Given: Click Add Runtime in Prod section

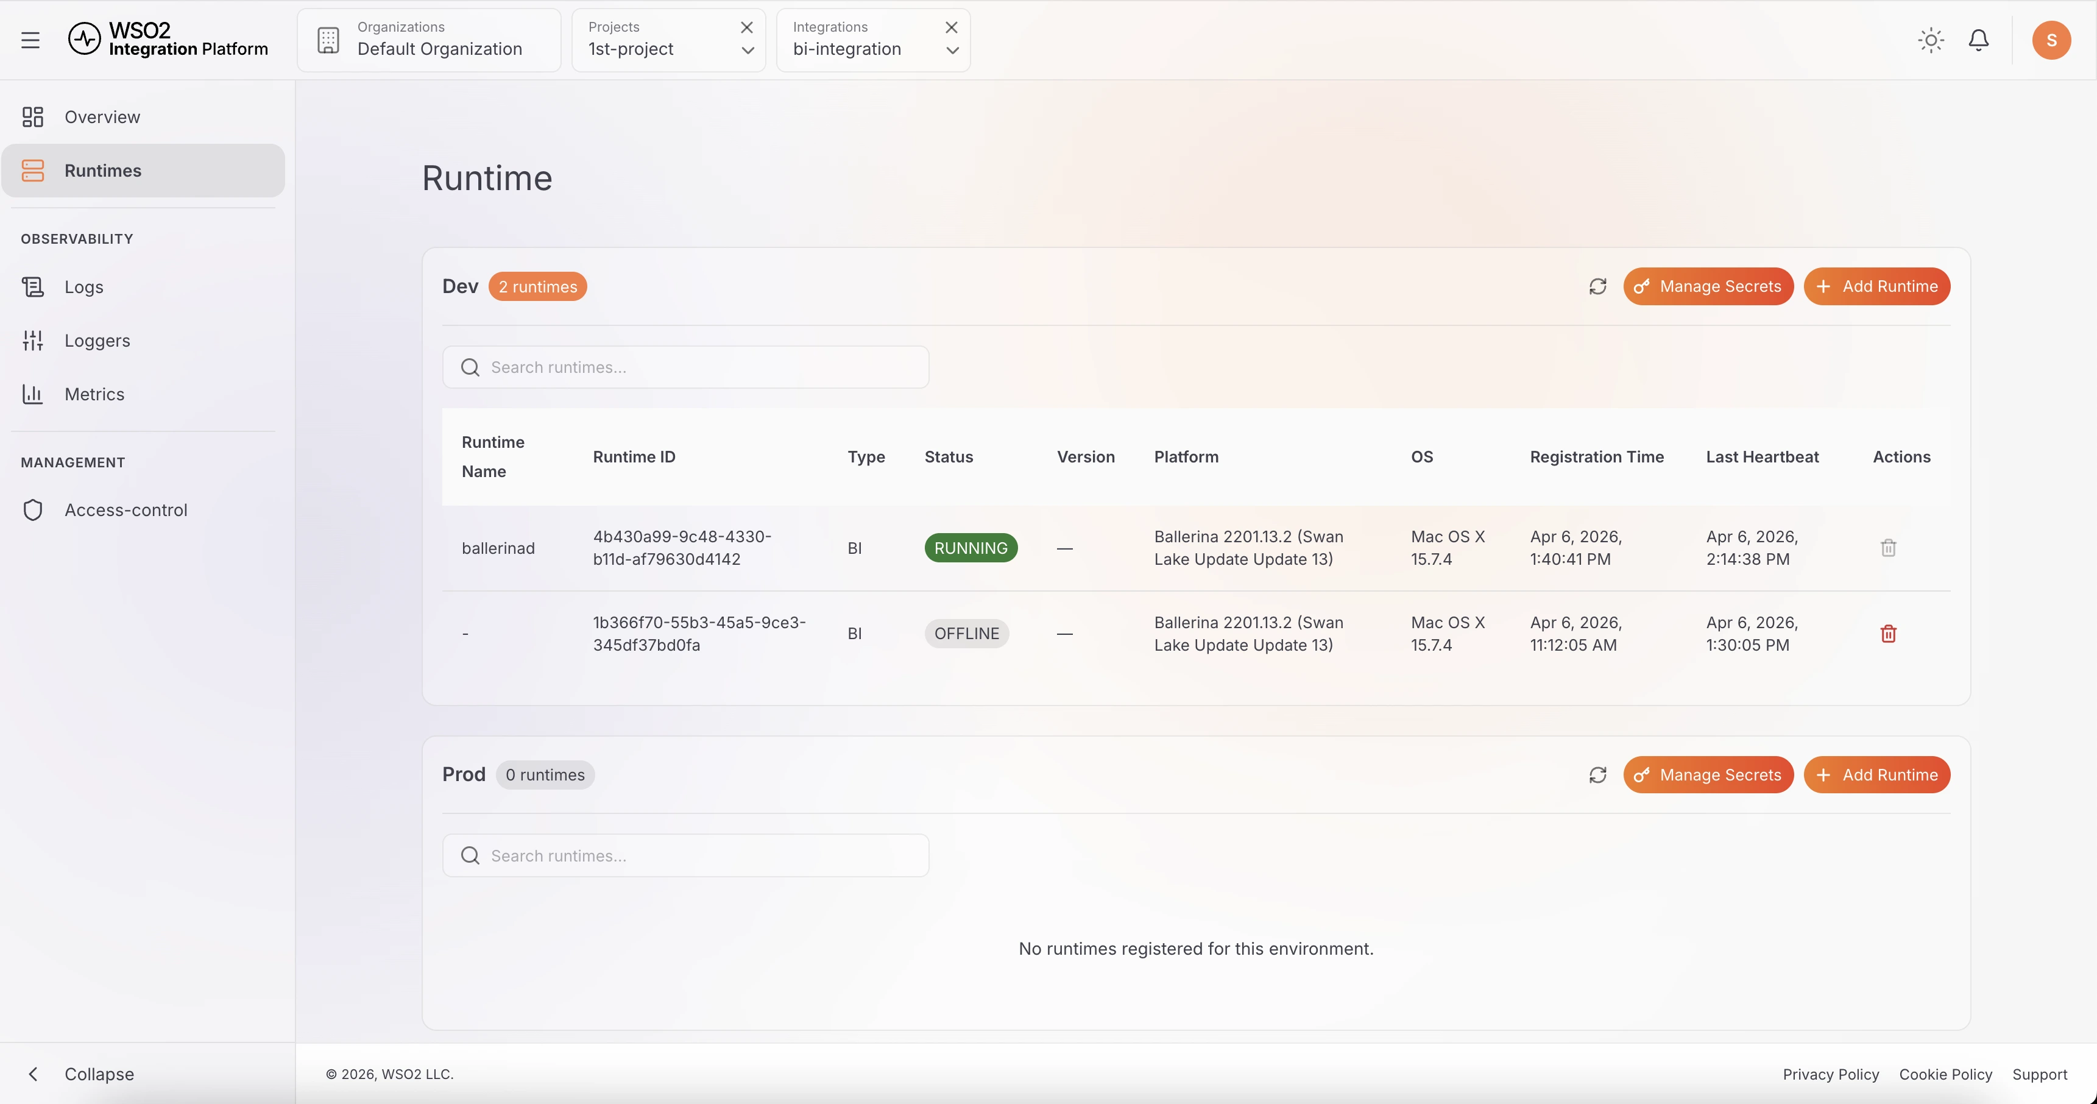Looking at the screenshot, I should pos(1876,775).
